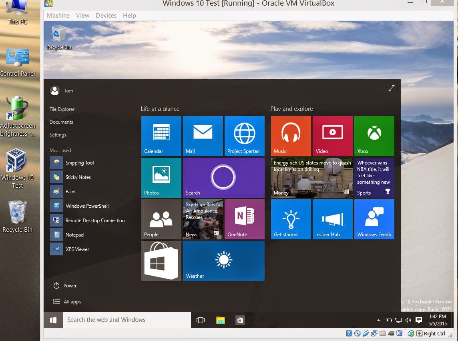The image size is (458, 341).
Task: Launch Project Spartan browser tile
Action: (x=245, y=136)
